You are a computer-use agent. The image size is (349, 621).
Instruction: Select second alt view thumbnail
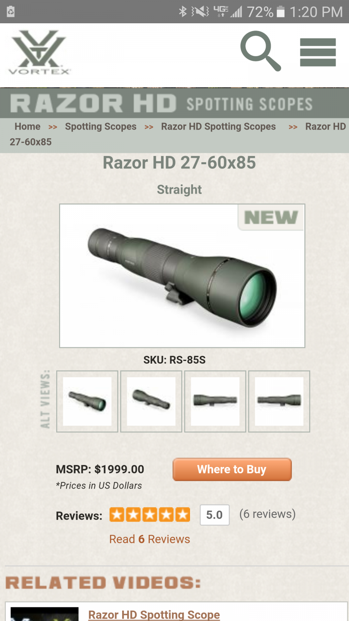[151, 401]
